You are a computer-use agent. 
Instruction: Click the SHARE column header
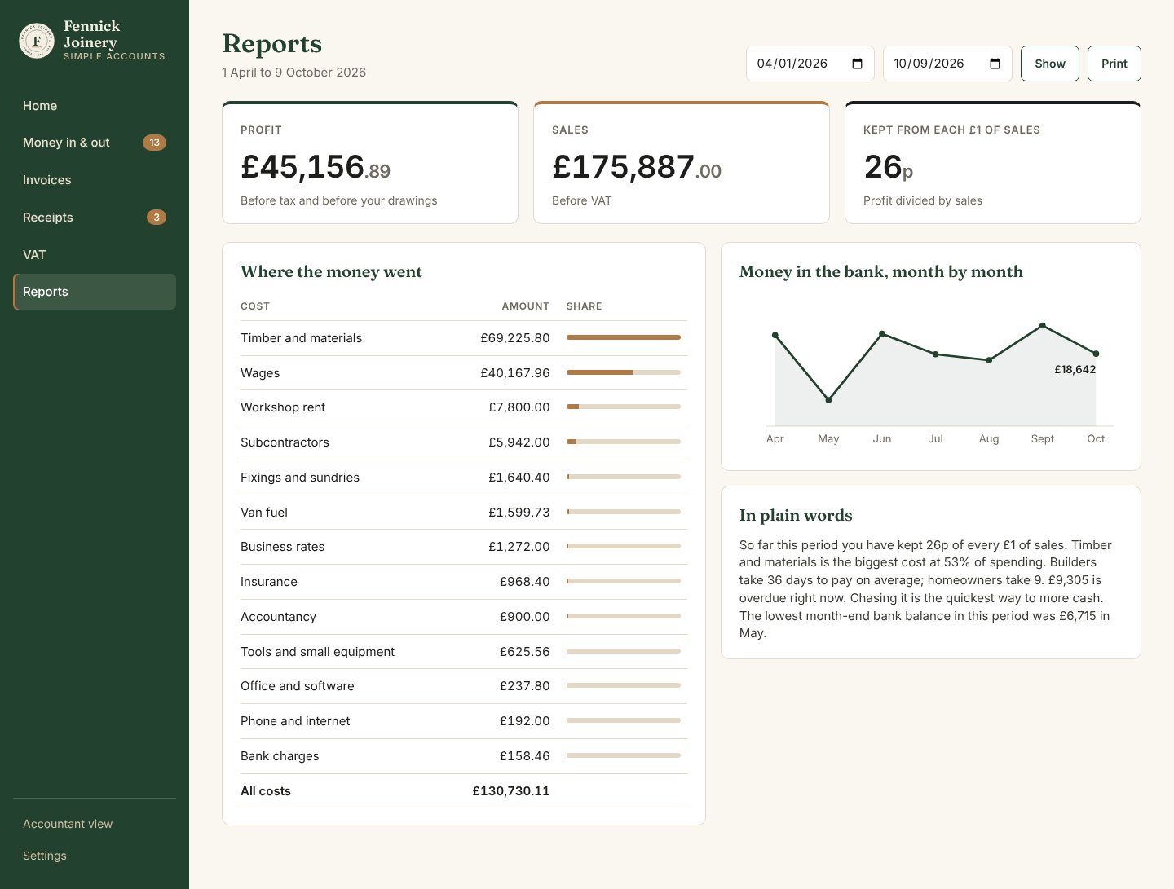(585, 306)
